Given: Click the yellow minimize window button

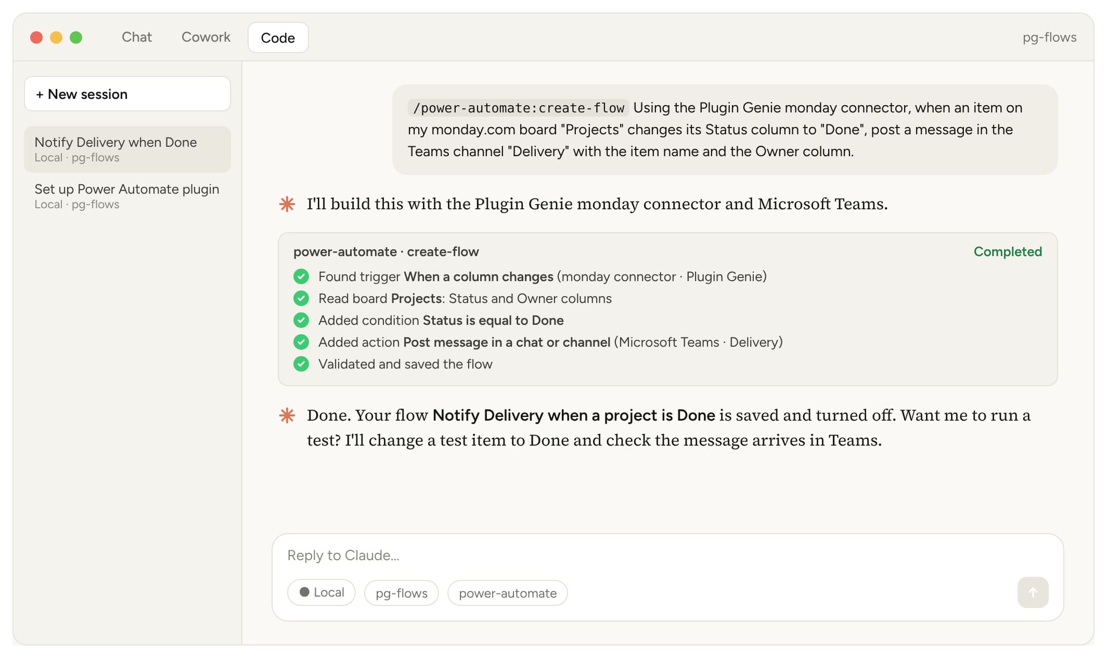Looking at the screenshot, I should (x=56, y=37).
